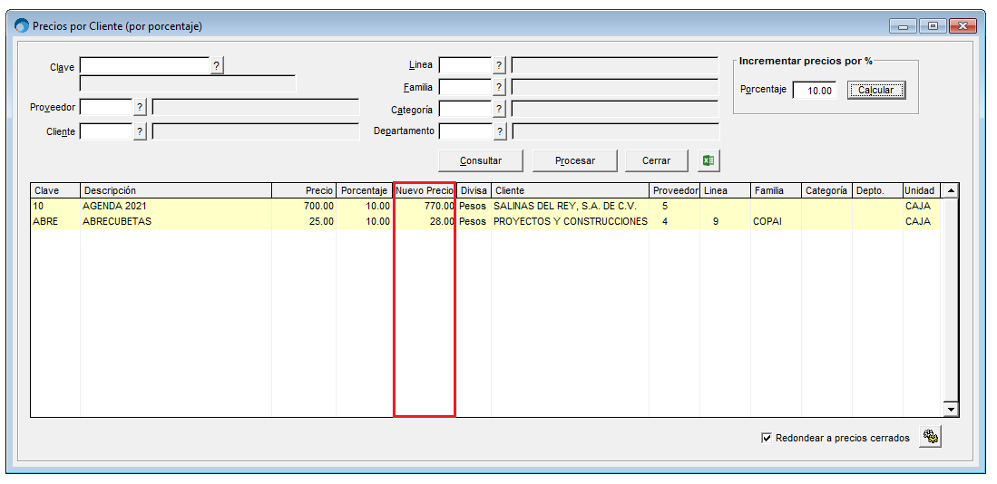This screenshot has height=484, width=997.
Task: Click the Proveedor column header in table
Action: tap(675, 190)
